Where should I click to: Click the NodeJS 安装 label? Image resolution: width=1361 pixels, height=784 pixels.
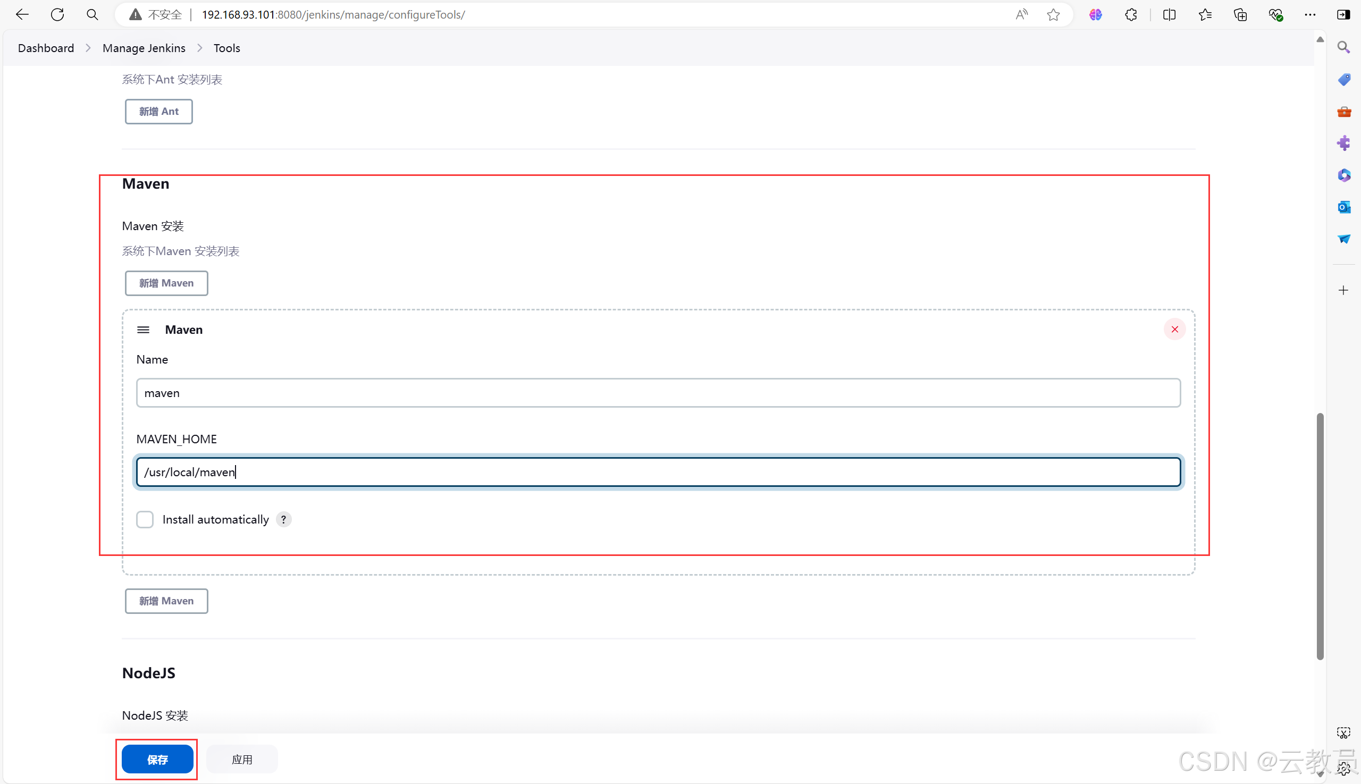click(155, 715)
